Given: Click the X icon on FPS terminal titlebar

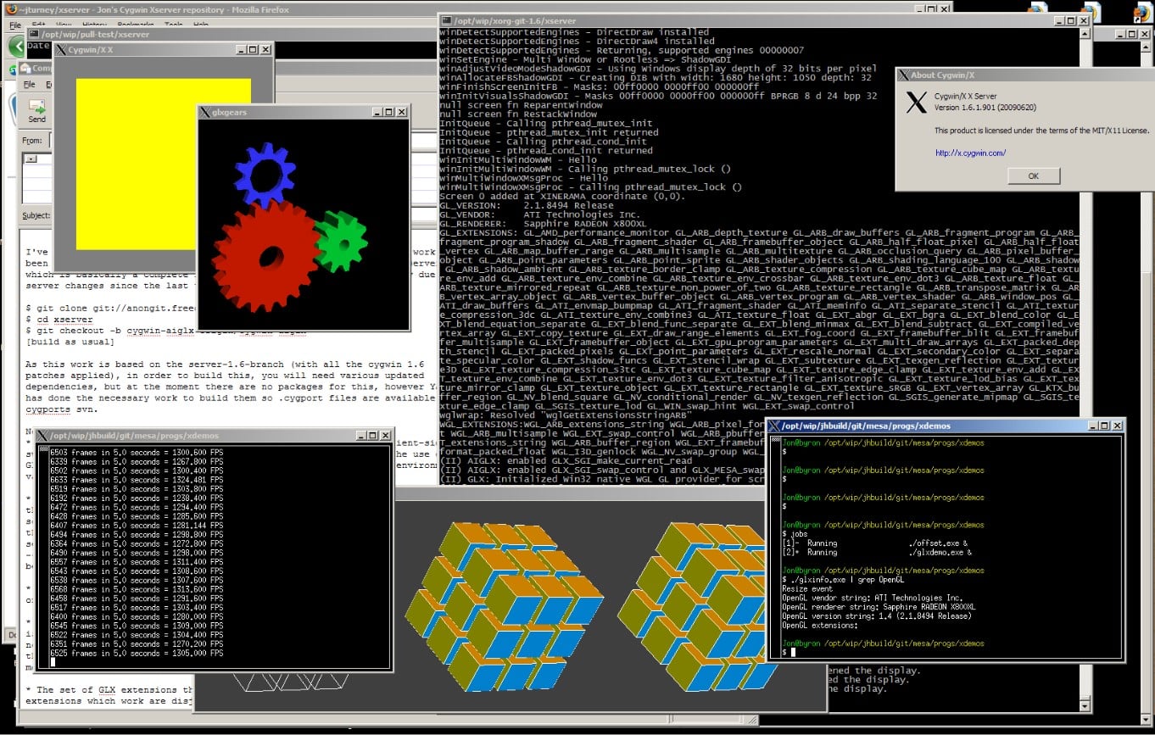Looking at the screenshot, I should (41, 436).
